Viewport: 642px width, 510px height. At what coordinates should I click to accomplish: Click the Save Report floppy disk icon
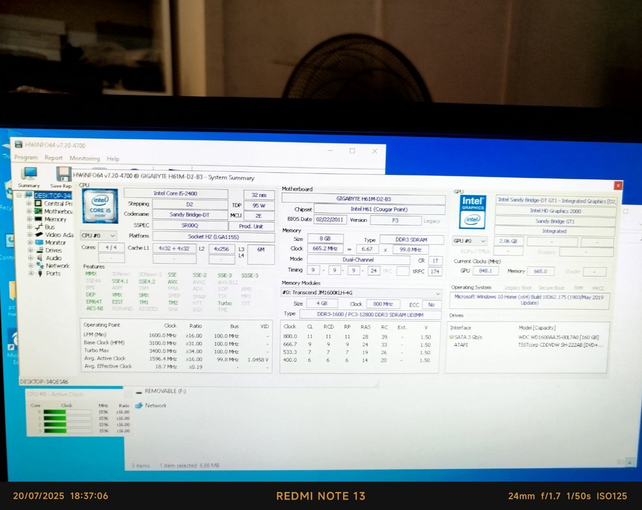(x=63, y=174)
